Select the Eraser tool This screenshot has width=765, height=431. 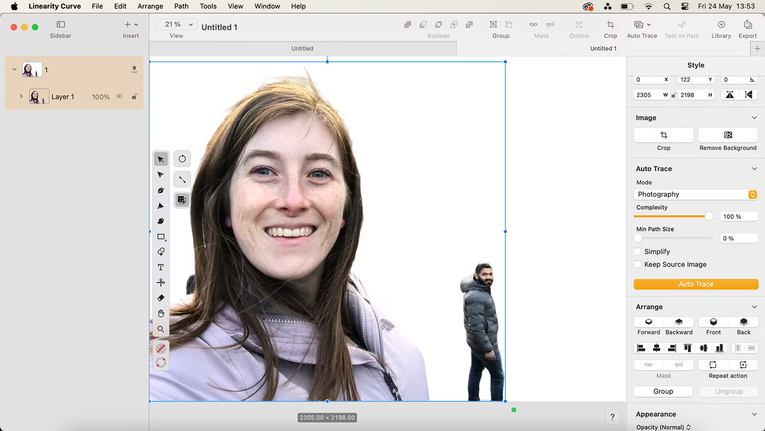(161, 298)
